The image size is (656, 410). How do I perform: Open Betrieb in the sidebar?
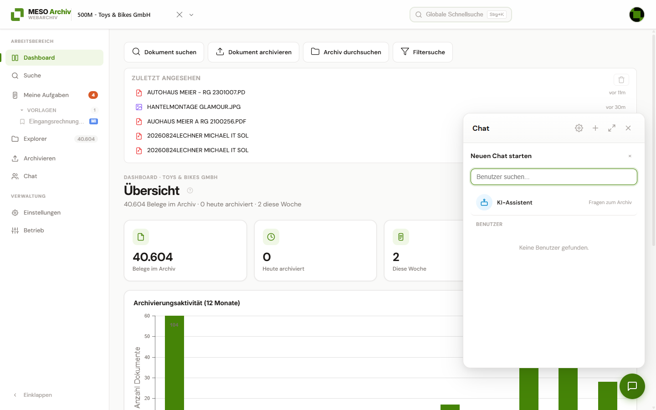coord(55,231)
